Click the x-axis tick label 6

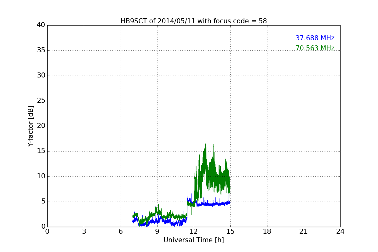(x=121, y=232)
